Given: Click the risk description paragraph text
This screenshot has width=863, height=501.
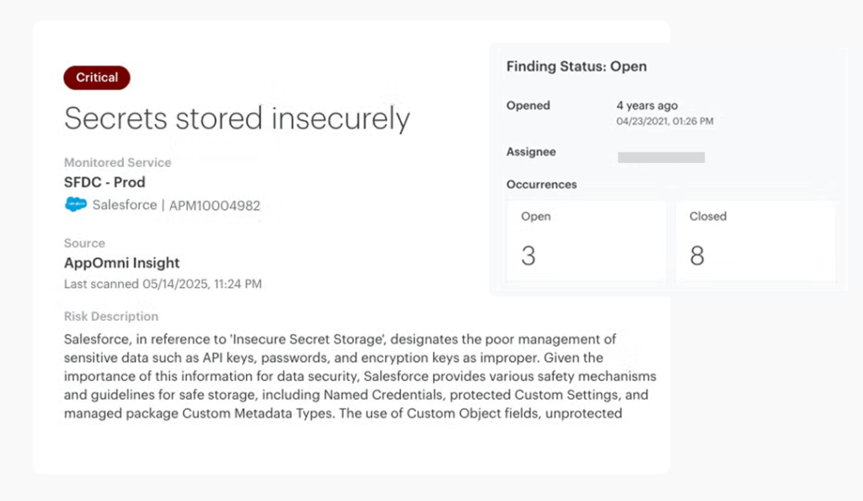Looking at the screenshot, I should coord(360,376).
